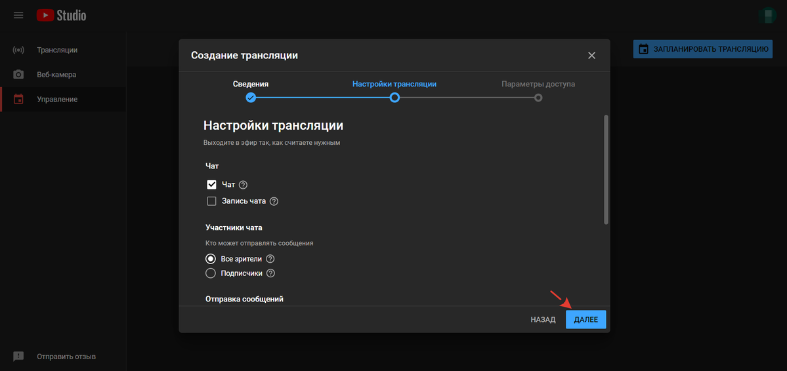Open the account avatar in top corner
This screenshot has width=787, height=371.
point(767,16)
